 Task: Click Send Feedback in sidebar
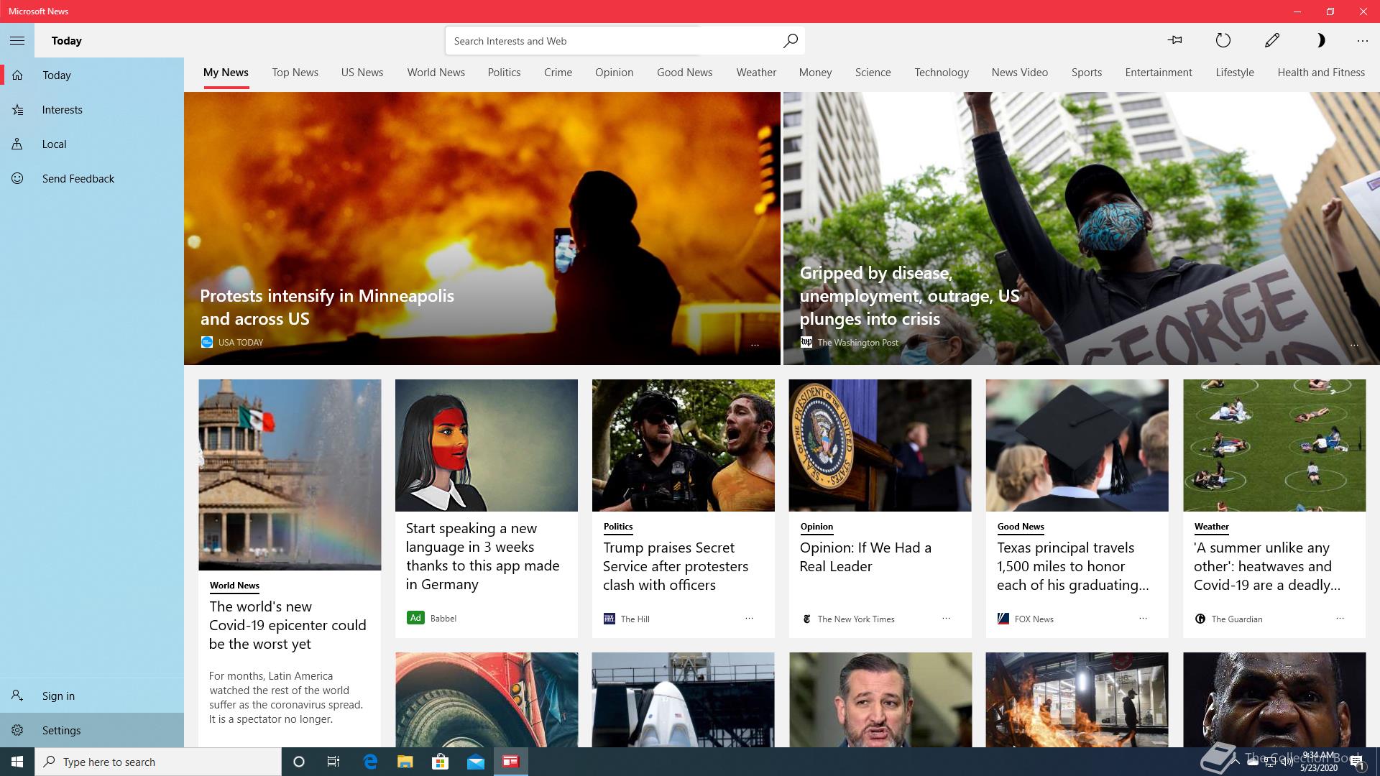pos(78,178)
